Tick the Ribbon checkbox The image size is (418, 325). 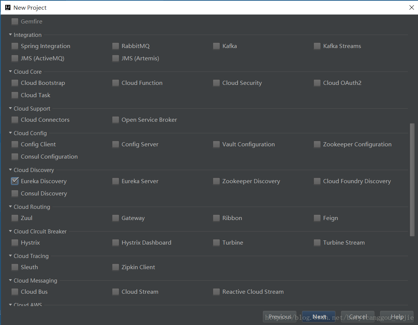pos(216,218)
